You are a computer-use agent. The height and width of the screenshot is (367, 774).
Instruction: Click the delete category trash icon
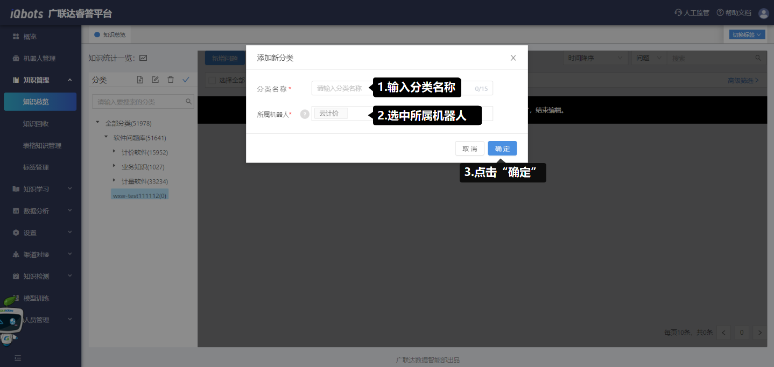coord(171,80)
